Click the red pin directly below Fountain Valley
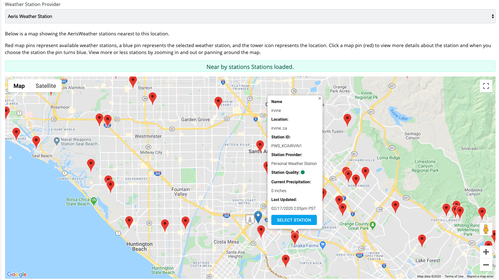This screenshot has height=280, width=499. [x=186, y=223]
